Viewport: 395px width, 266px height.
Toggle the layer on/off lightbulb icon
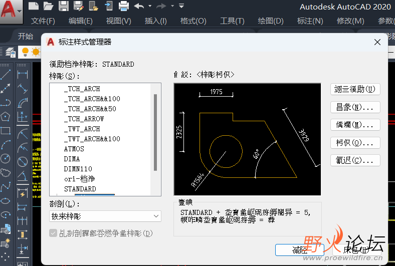point(25,52)
